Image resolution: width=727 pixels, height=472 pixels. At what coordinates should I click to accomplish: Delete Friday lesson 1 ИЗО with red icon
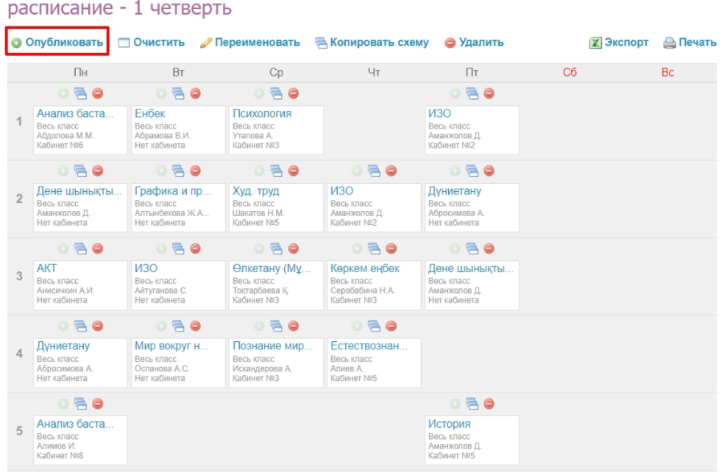489,93
